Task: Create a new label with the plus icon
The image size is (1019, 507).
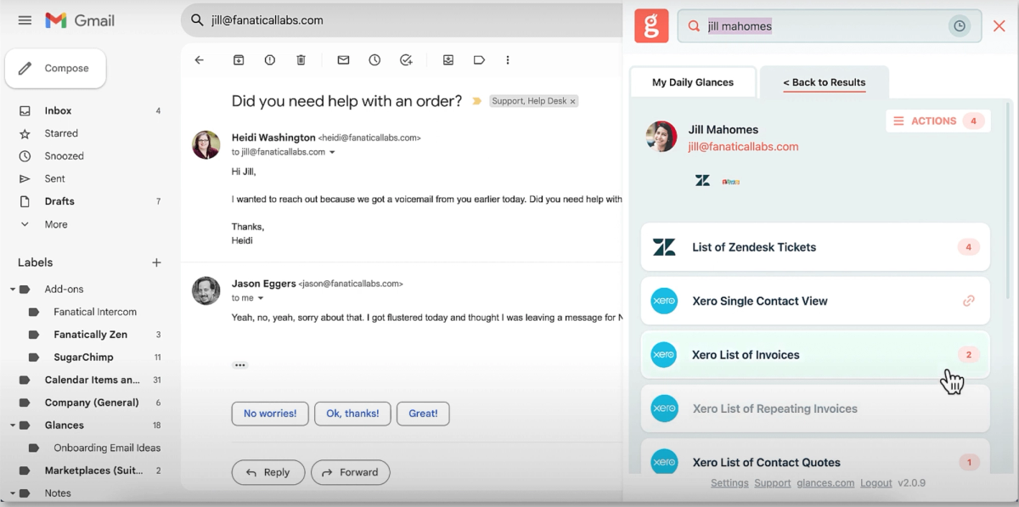Action: tap(156, 262)
